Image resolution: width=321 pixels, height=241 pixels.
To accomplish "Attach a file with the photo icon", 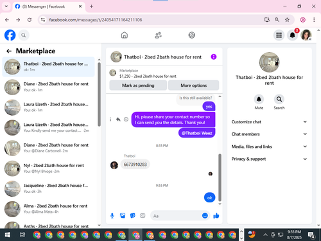I will (123, 216).
